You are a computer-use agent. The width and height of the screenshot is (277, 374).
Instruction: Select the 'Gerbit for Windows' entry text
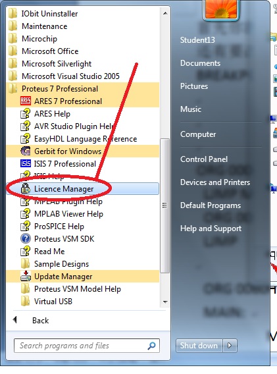pos(68,151)
